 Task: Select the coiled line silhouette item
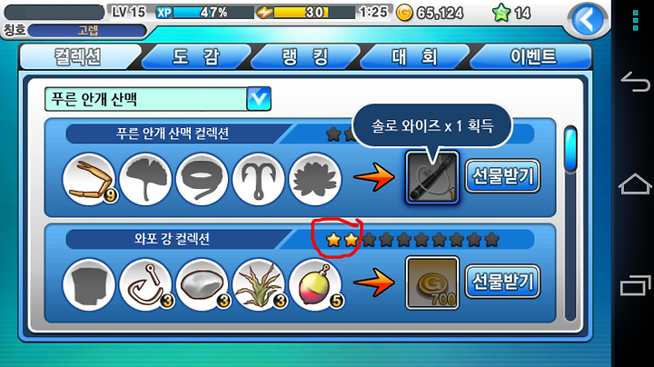pos(202,178)
